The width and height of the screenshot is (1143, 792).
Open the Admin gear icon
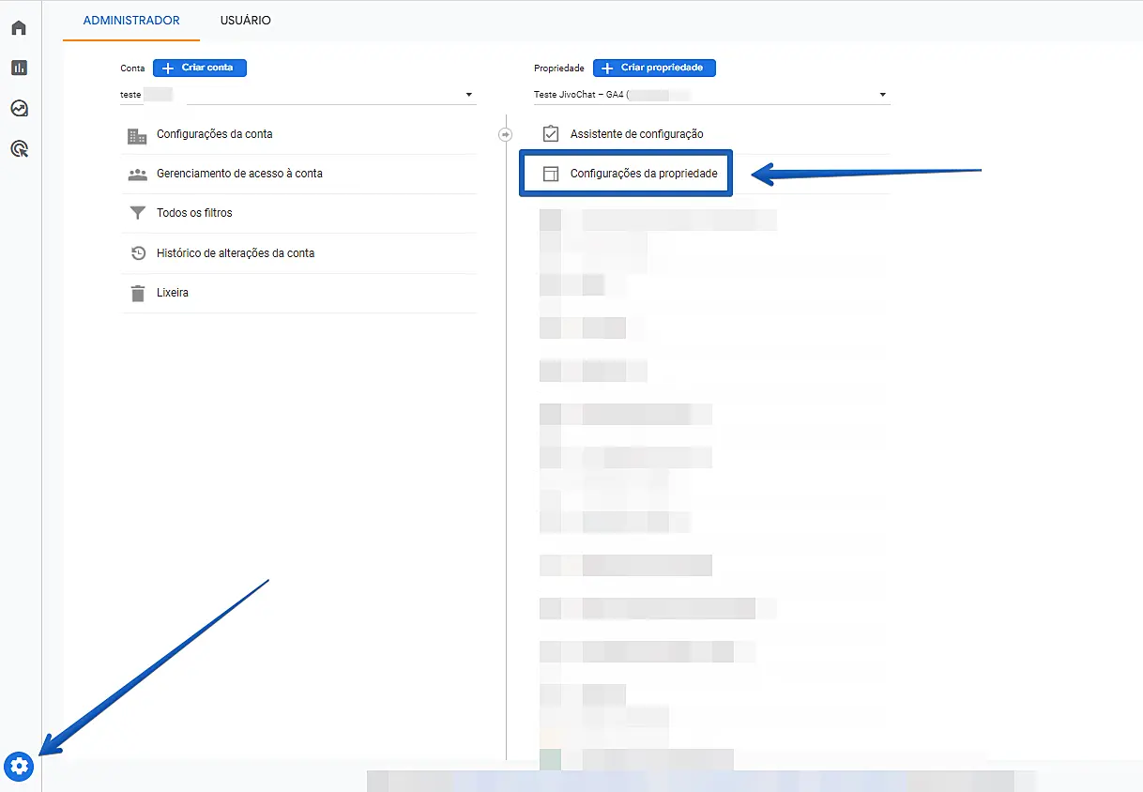[19, 767]
